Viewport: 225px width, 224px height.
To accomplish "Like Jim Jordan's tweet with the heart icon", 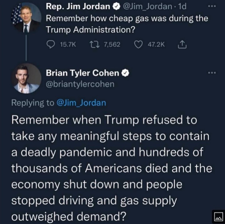I will point(138,45).
